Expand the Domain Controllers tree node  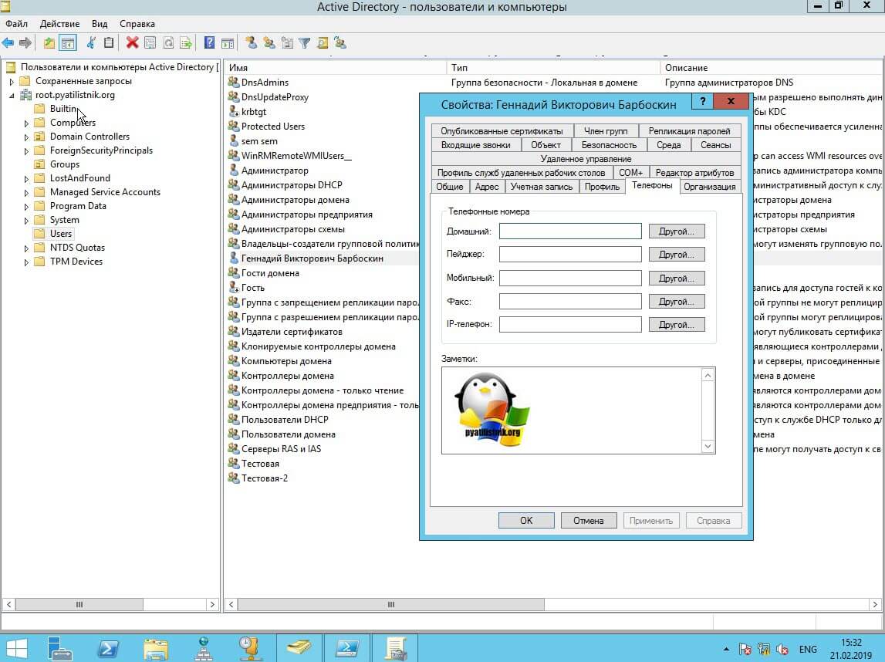(26, 137)
